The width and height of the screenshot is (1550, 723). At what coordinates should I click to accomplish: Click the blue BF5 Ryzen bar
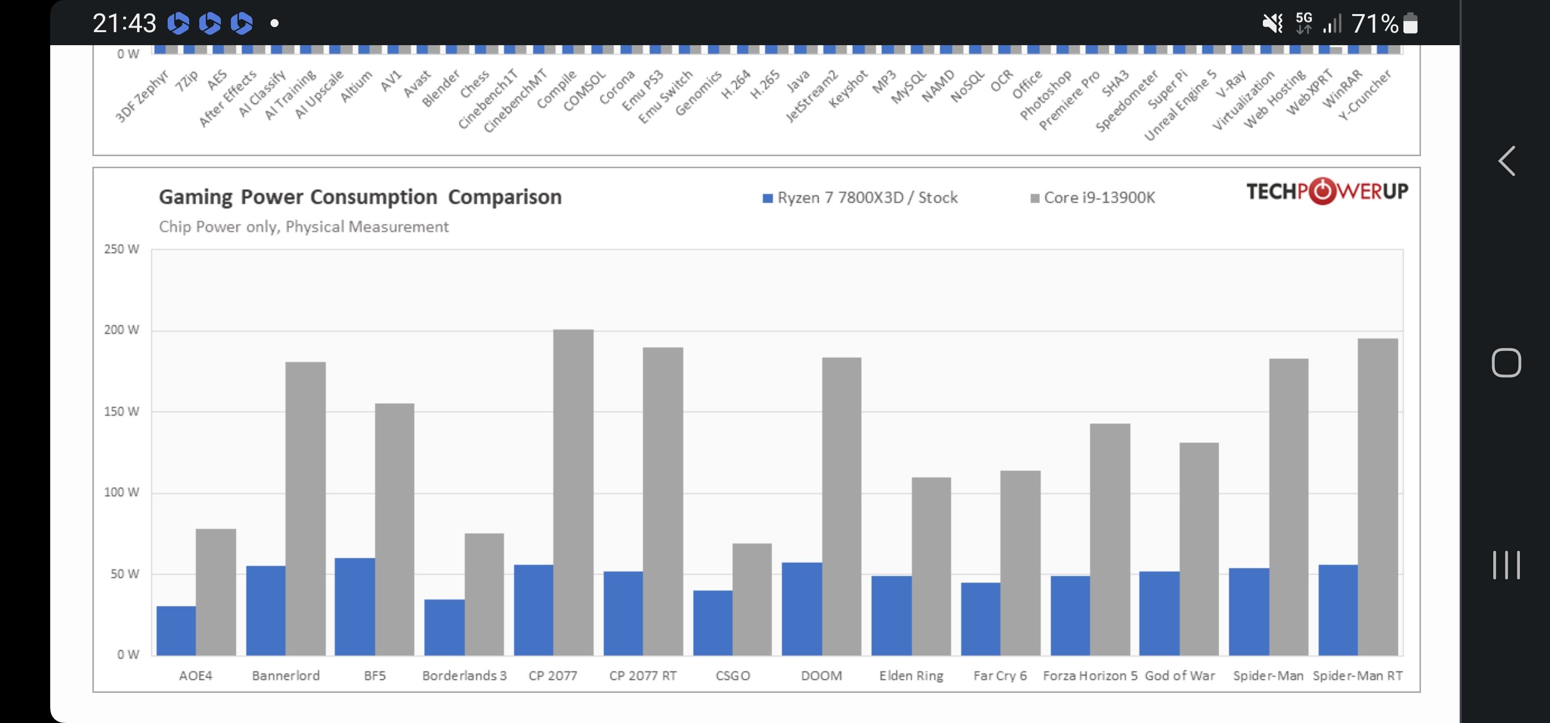[x=354, y=607]
